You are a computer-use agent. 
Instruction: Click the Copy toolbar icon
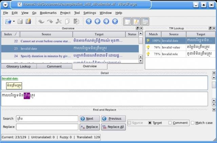click(x=67, y=21)
